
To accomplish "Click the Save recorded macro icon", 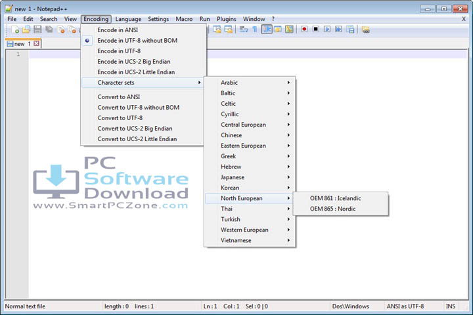I will [x=350, y=30].
